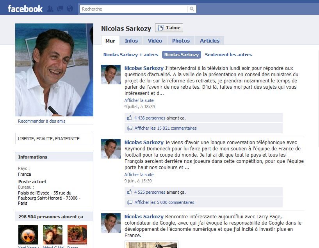Expand the Domenech post with Afficher la suite
The width and height of the screenshot is (319, 248).
pyautogui.click(x=139, y=175)
